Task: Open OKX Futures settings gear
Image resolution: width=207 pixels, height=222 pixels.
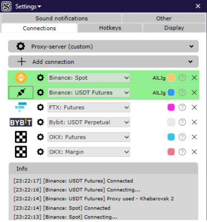Action: [41, 137]
